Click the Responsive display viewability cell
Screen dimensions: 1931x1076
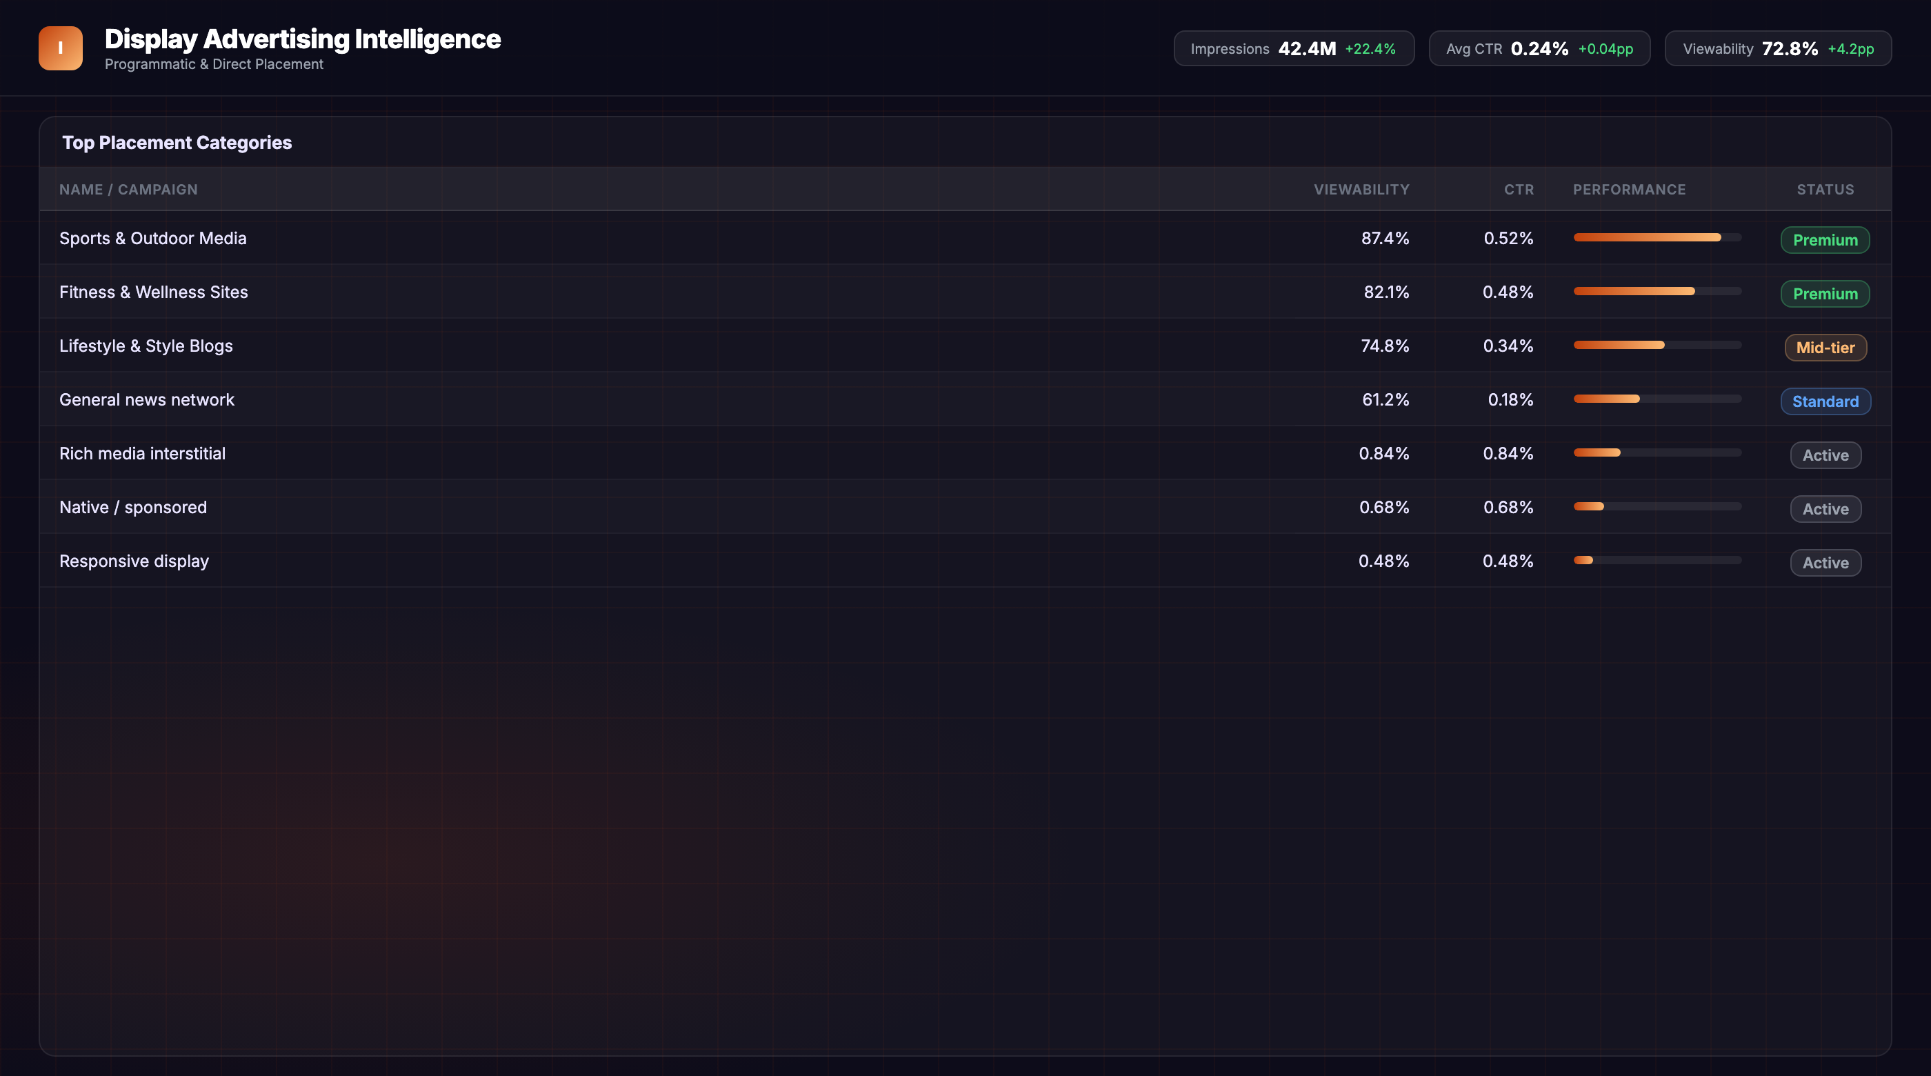(x=1384, y=561)
